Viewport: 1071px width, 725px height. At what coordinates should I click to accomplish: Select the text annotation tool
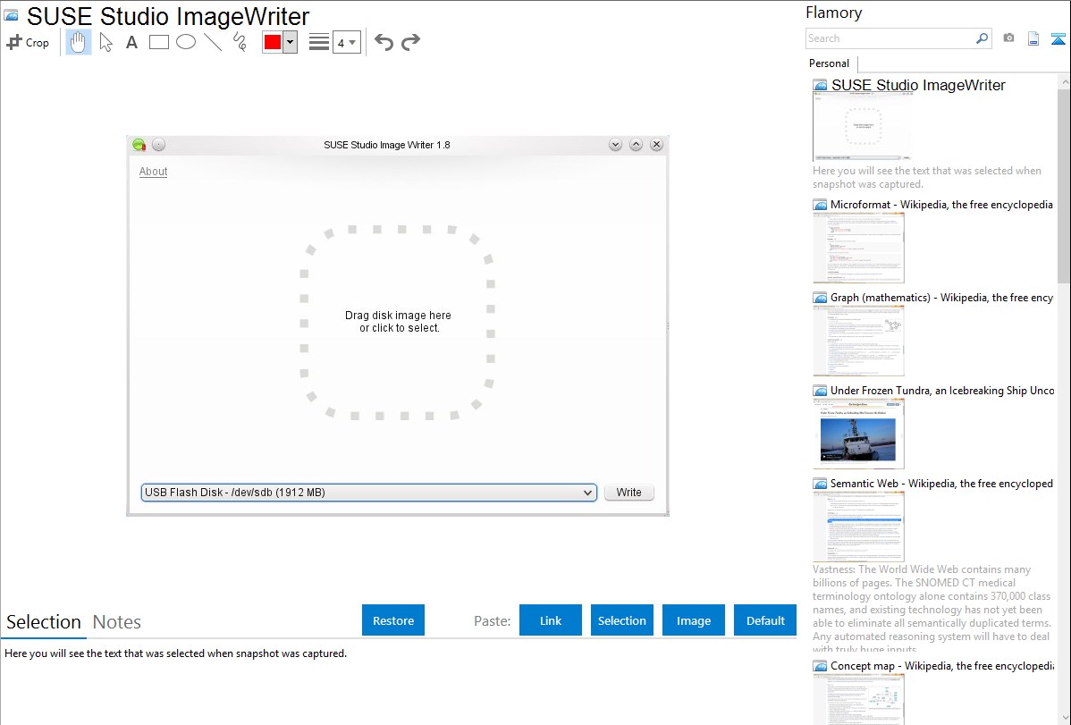(x=131, y=42)
